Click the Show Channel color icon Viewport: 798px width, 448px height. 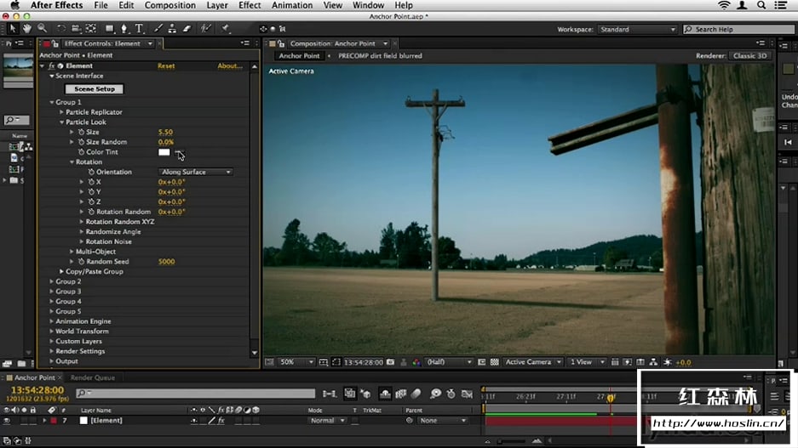click(x=416, y=362)
